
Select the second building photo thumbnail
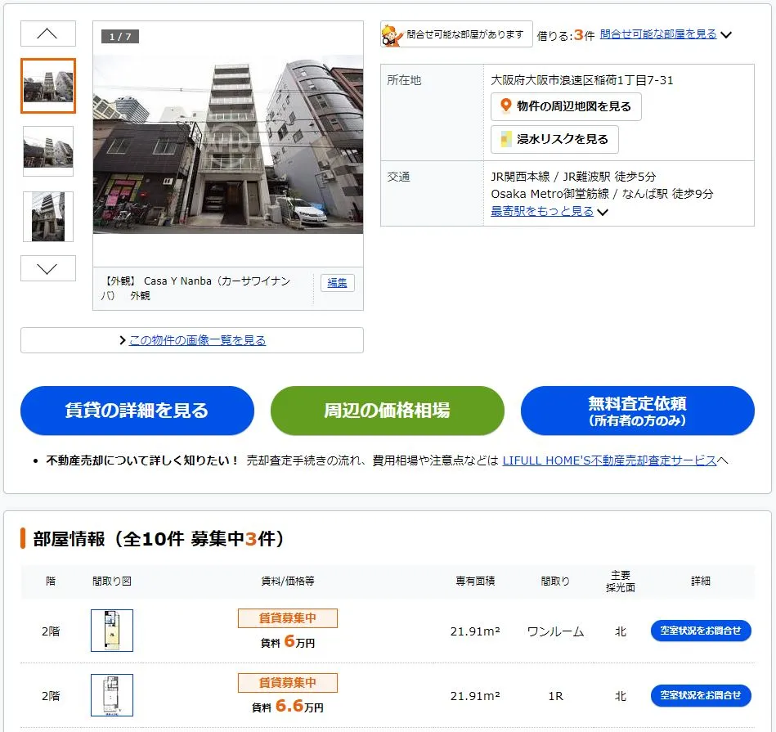click(48, 151)
